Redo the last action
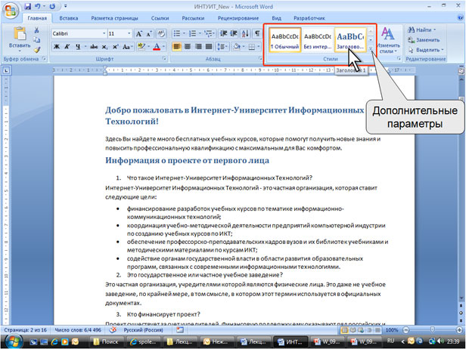The width and height of the screenshot is (469, 349). [52, 6]
